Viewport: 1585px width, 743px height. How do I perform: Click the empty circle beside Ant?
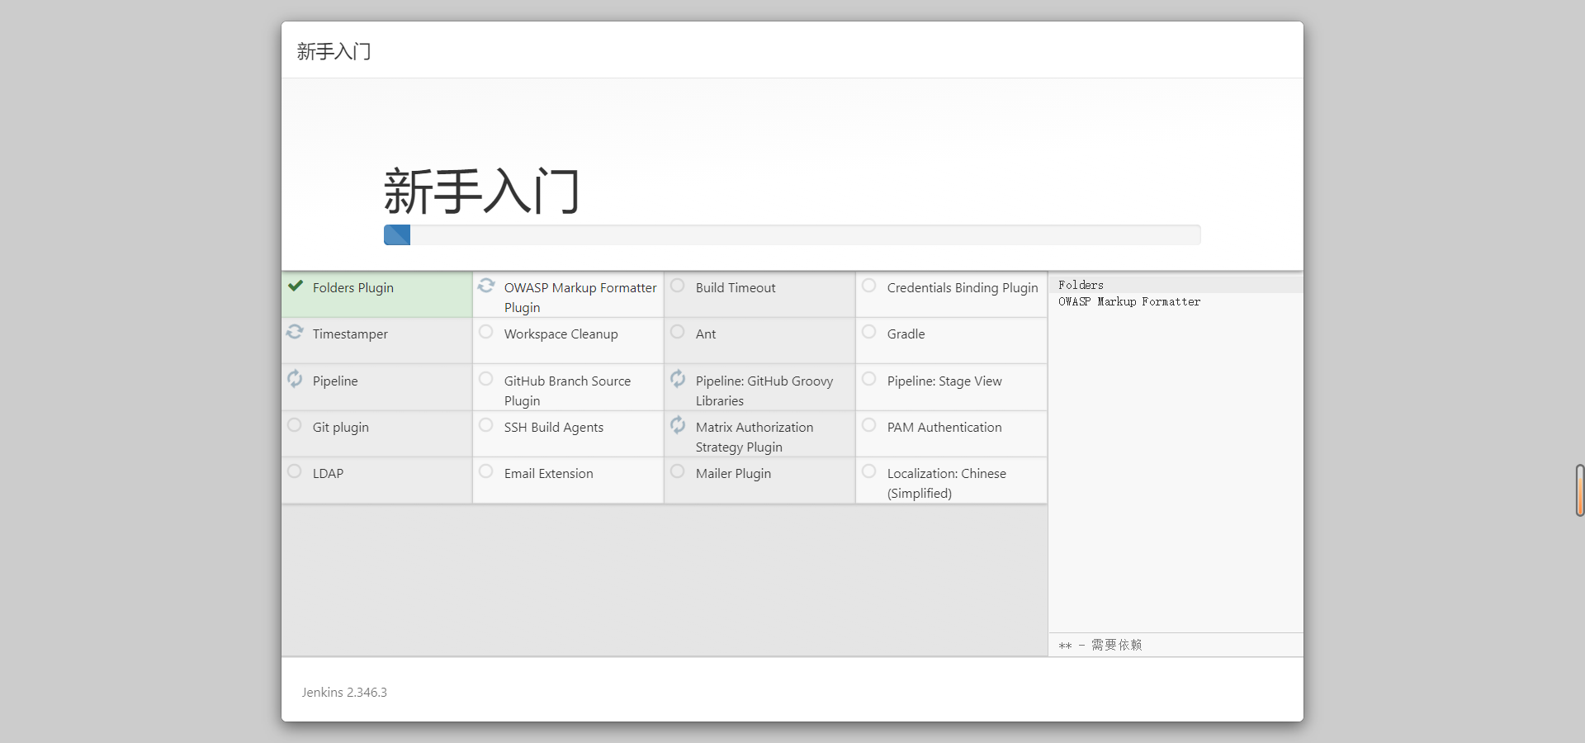(x=678, y=332)
